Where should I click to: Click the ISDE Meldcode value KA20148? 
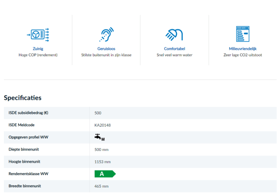click(102, 125)
